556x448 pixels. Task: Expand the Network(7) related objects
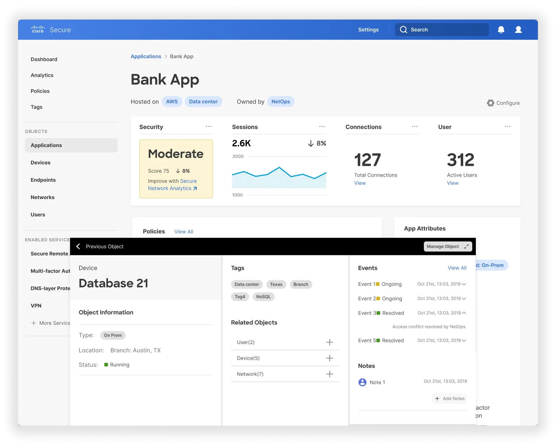tap(330, 374)
